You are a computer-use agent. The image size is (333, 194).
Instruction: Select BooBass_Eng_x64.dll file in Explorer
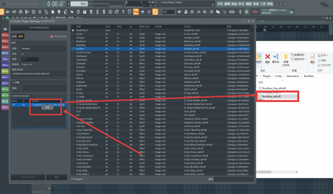point(272,88)
